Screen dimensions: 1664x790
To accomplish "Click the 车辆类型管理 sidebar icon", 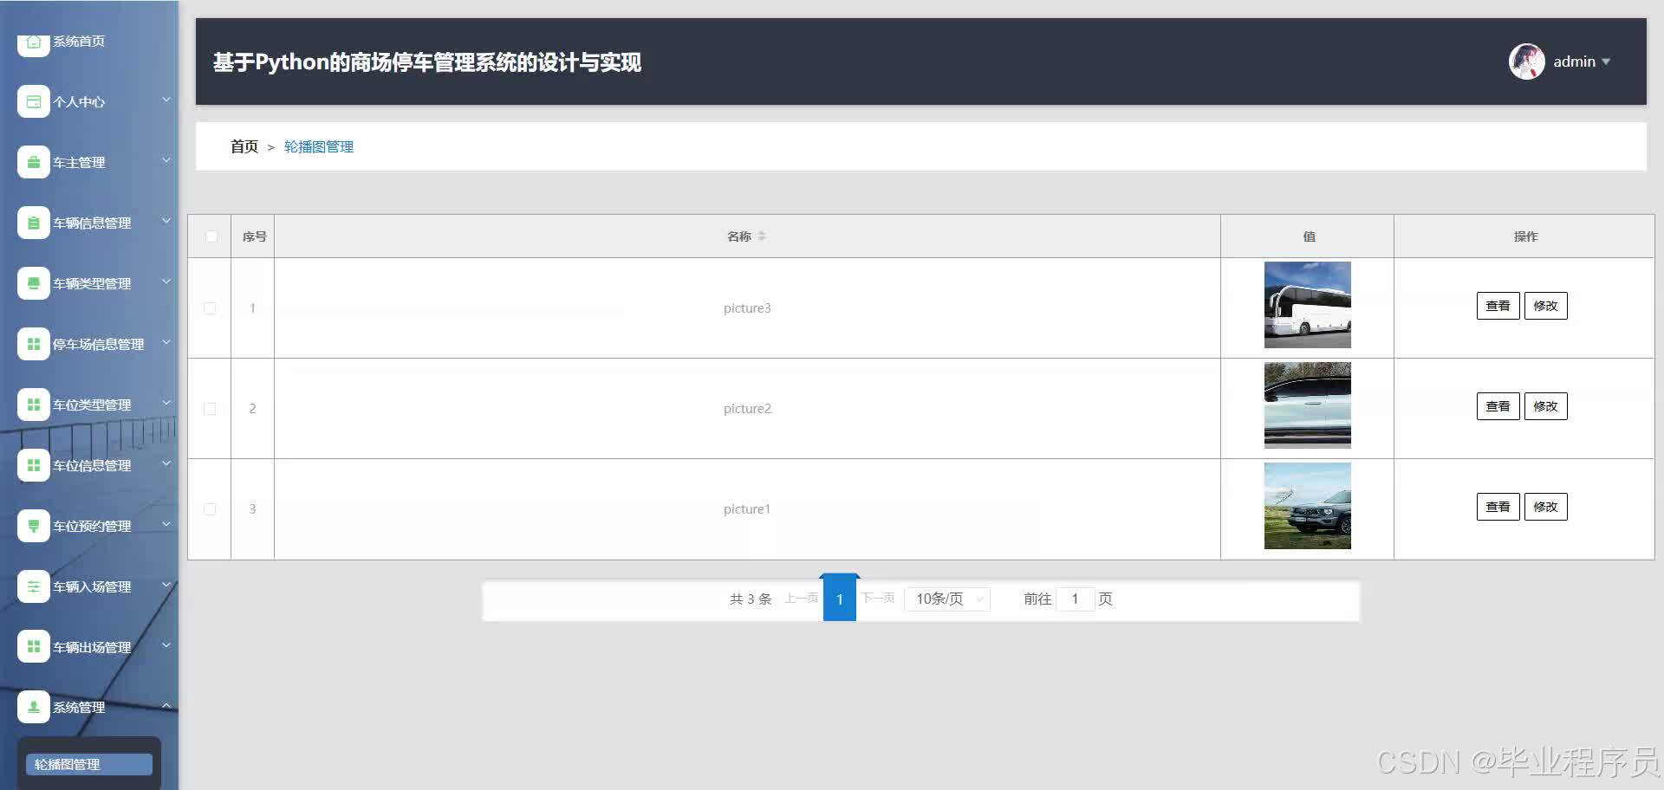I will coord(34,283).
